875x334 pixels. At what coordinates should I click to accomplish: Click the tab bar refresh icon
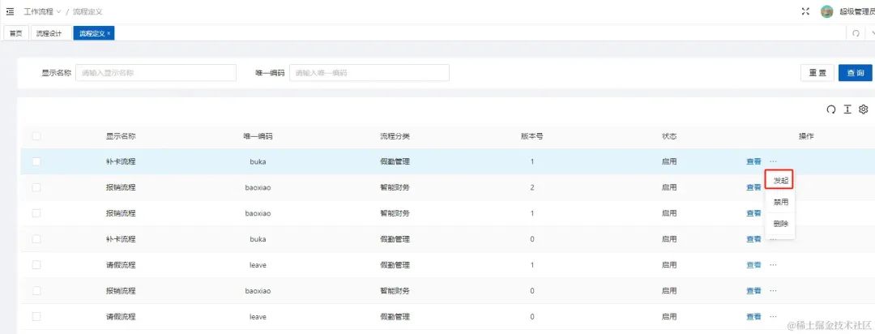tap(856, 33)
